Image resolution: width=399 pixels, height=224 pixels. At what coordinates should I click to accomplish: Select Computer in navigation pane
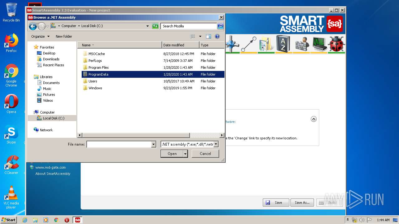click(x=47, y=112)
